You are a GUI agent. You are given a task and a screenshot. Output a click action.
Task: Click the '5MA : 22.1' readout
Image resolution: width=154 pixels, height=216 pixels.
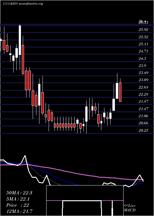[x=18, y=199]
